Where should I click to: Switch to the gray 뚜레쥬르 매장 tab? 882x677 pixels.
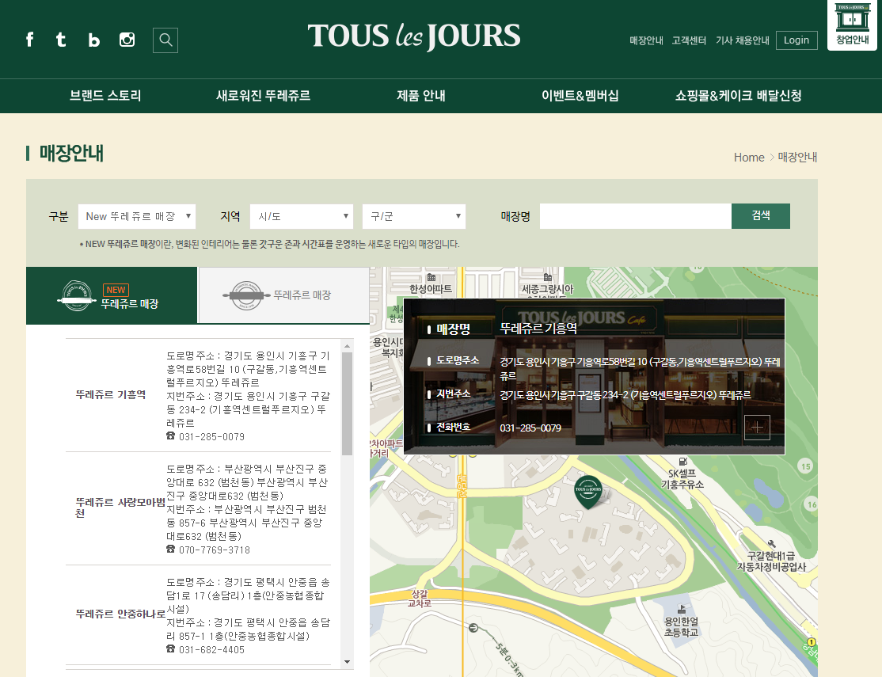coord(283,295)
